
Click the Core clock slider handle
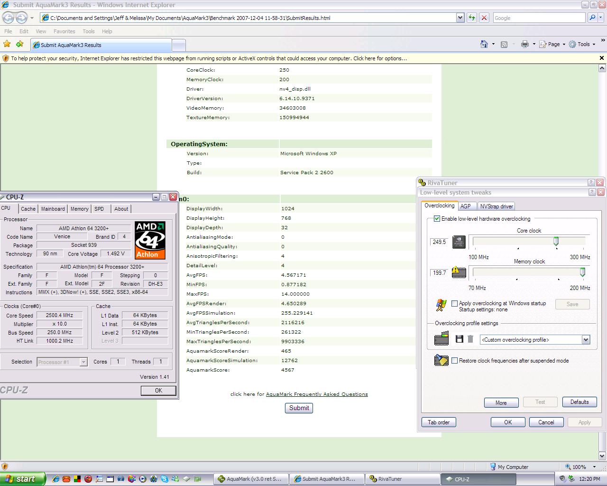click(x=556, y=242)
